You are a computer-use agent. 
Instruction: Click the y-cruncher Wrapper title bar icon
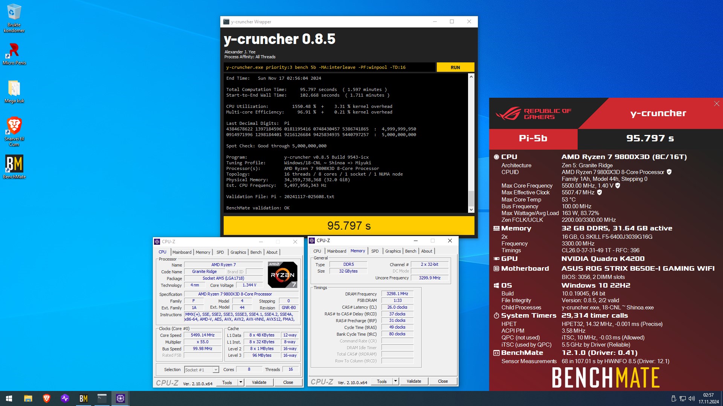[226, 22]
